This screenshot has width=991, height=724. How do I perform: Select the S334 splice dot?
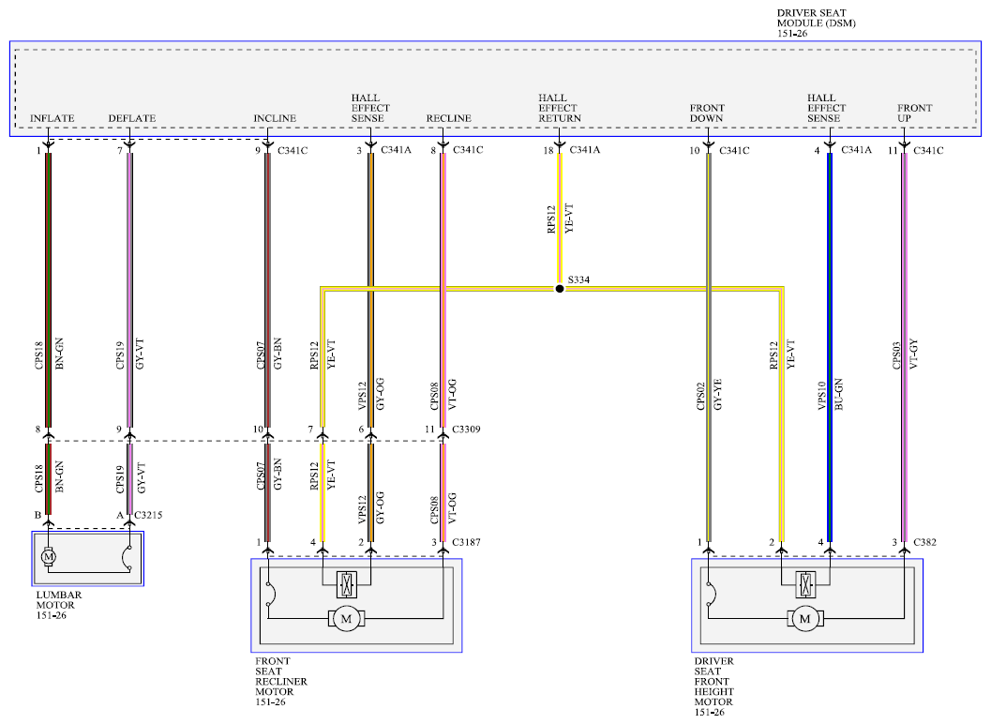560,289
